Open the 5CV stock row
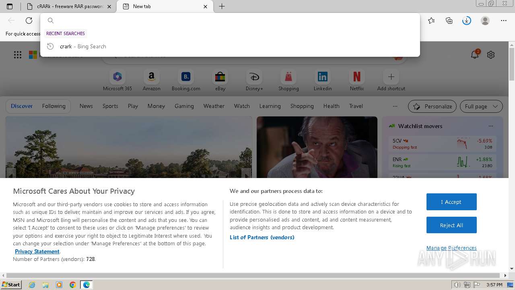Screen dimensions: 515x290 click(442, 144)
